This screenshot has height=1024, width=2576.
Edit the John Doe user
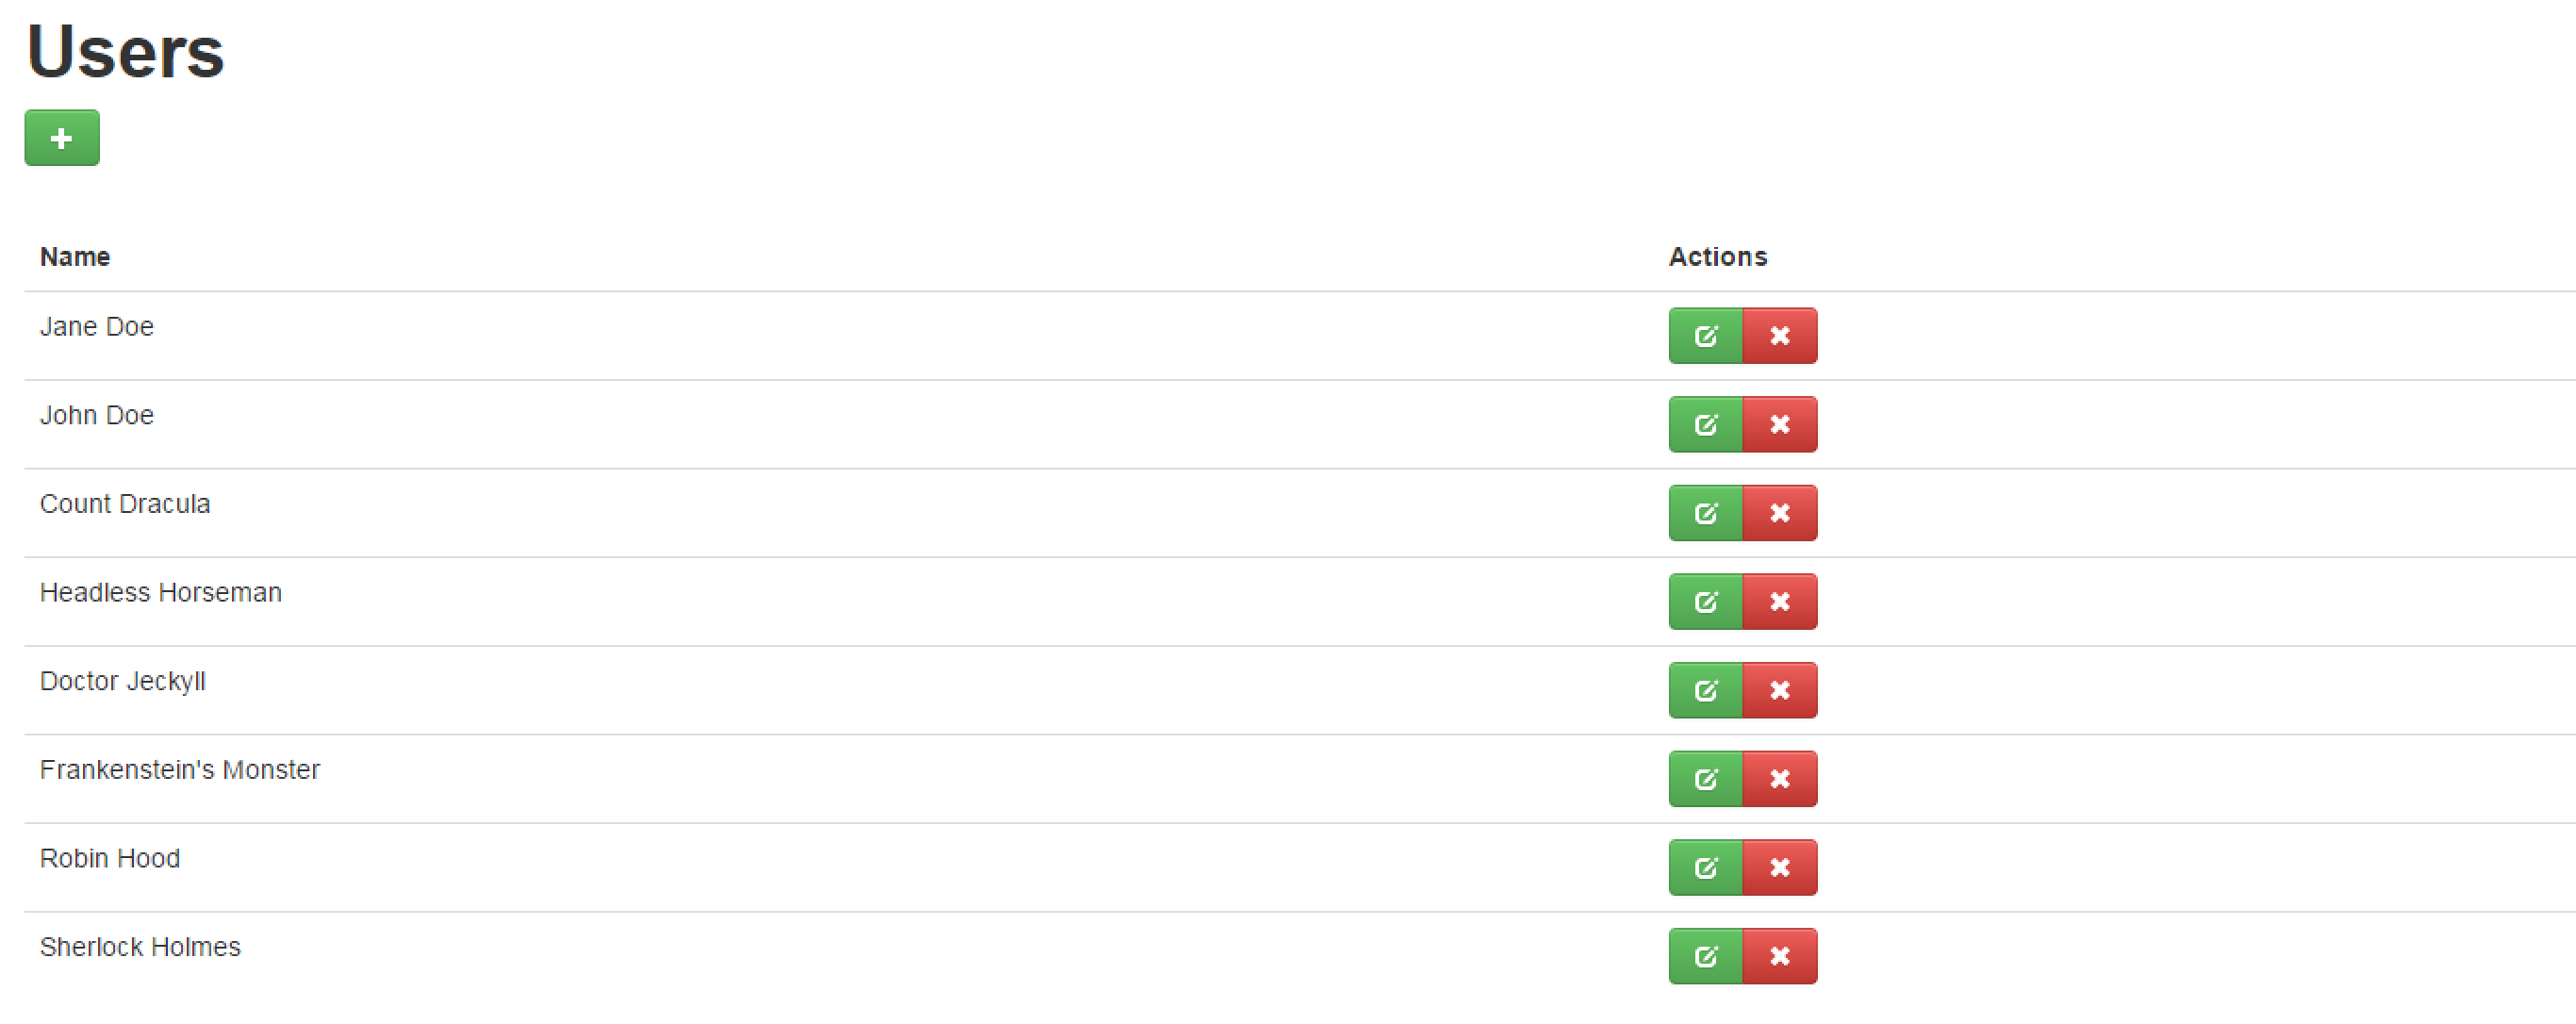point(1706,425)
